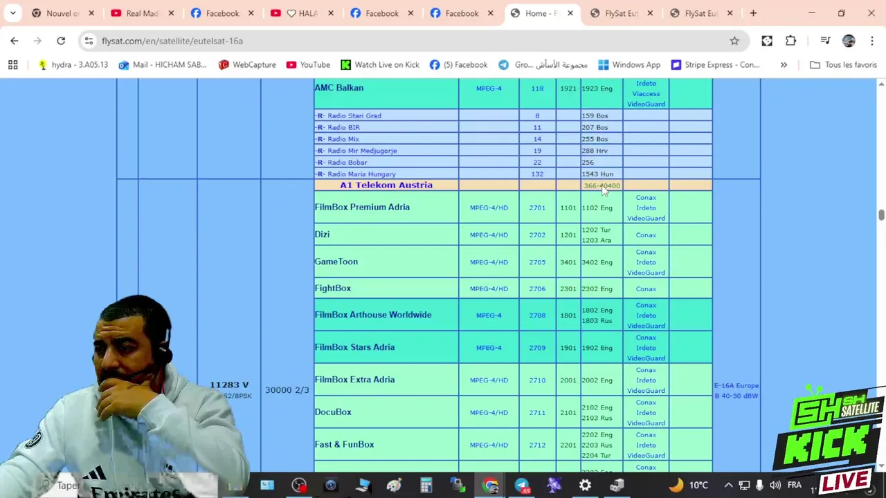Open the Tous les favoris folder

[843, 64]
